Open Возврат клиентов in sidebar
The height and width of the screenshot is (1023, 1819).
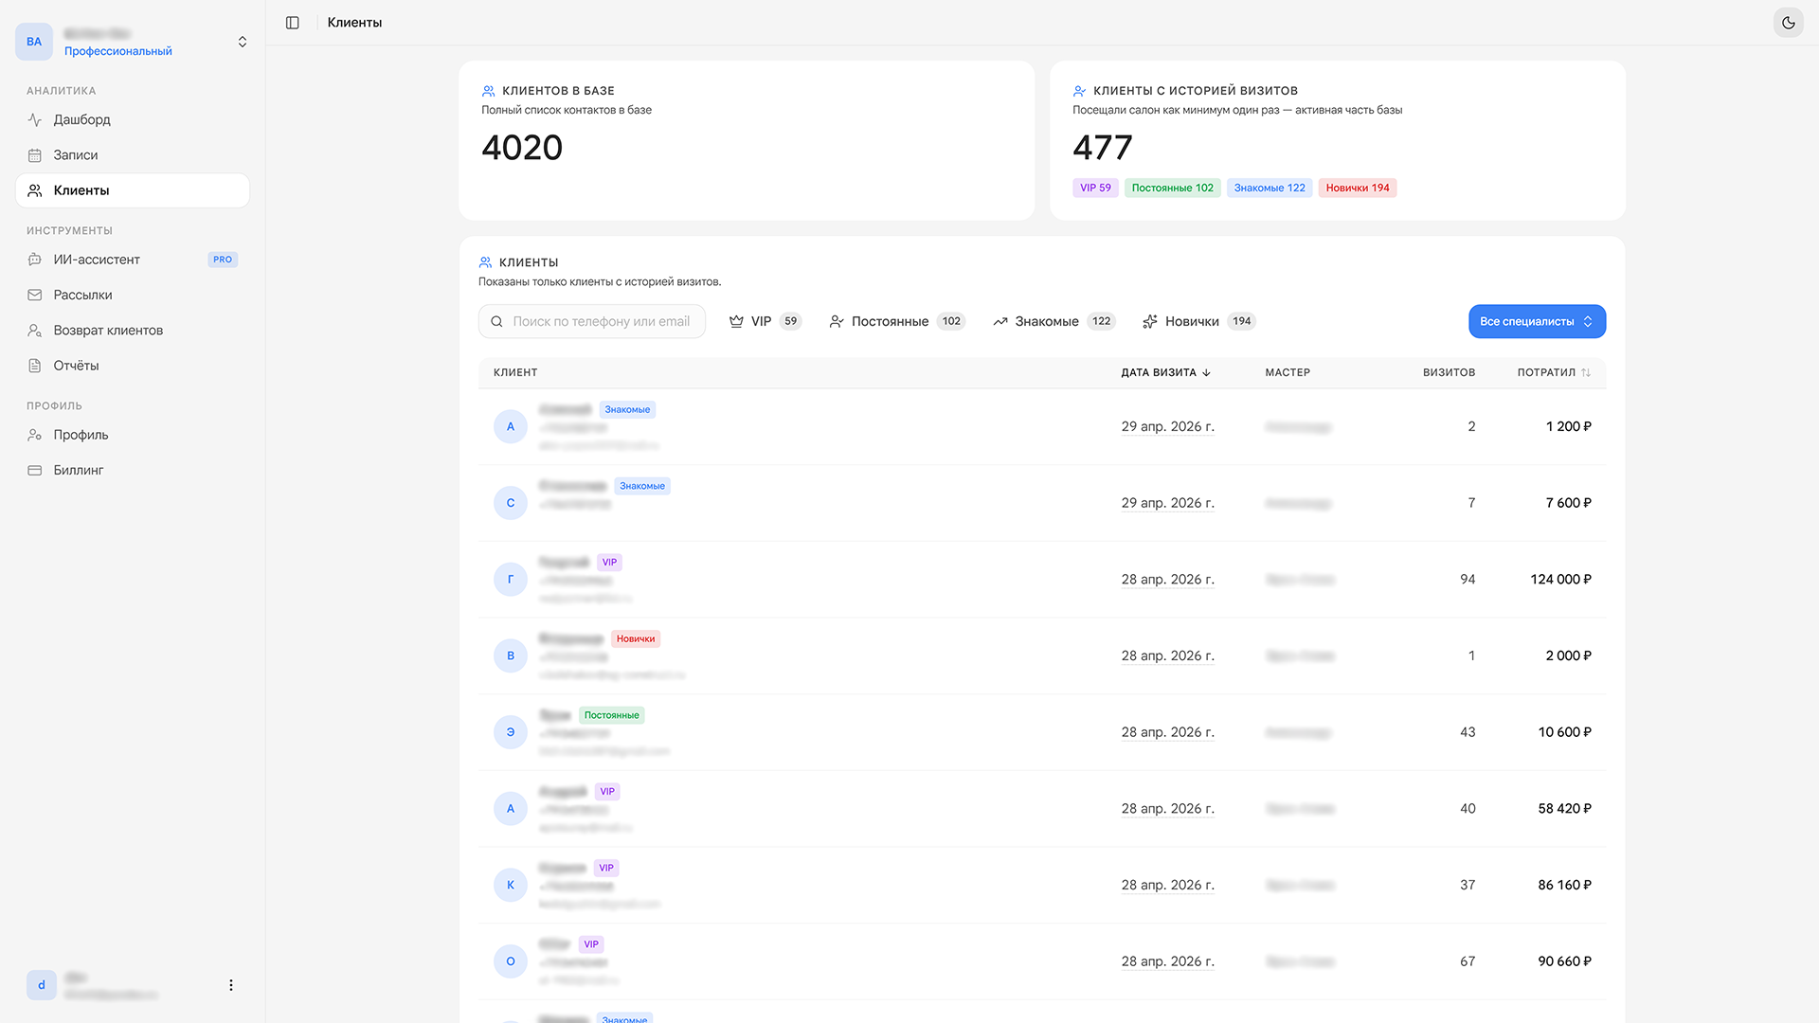point(133,331)
